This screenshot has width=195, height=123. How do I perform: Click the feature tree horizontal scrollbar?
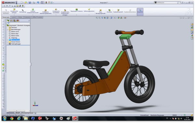point(19,111)
